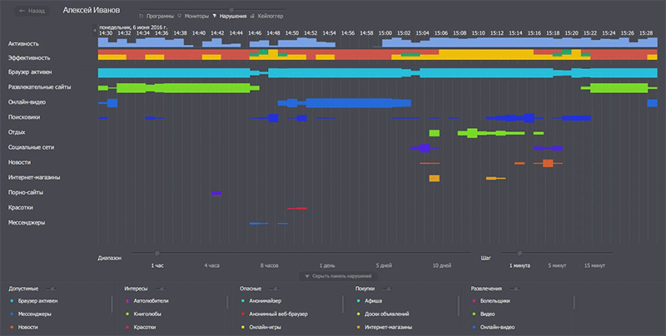666x336 pixels.
Task: Click the purple Порно-сайты block on the timeline
Action: [216, 194]
